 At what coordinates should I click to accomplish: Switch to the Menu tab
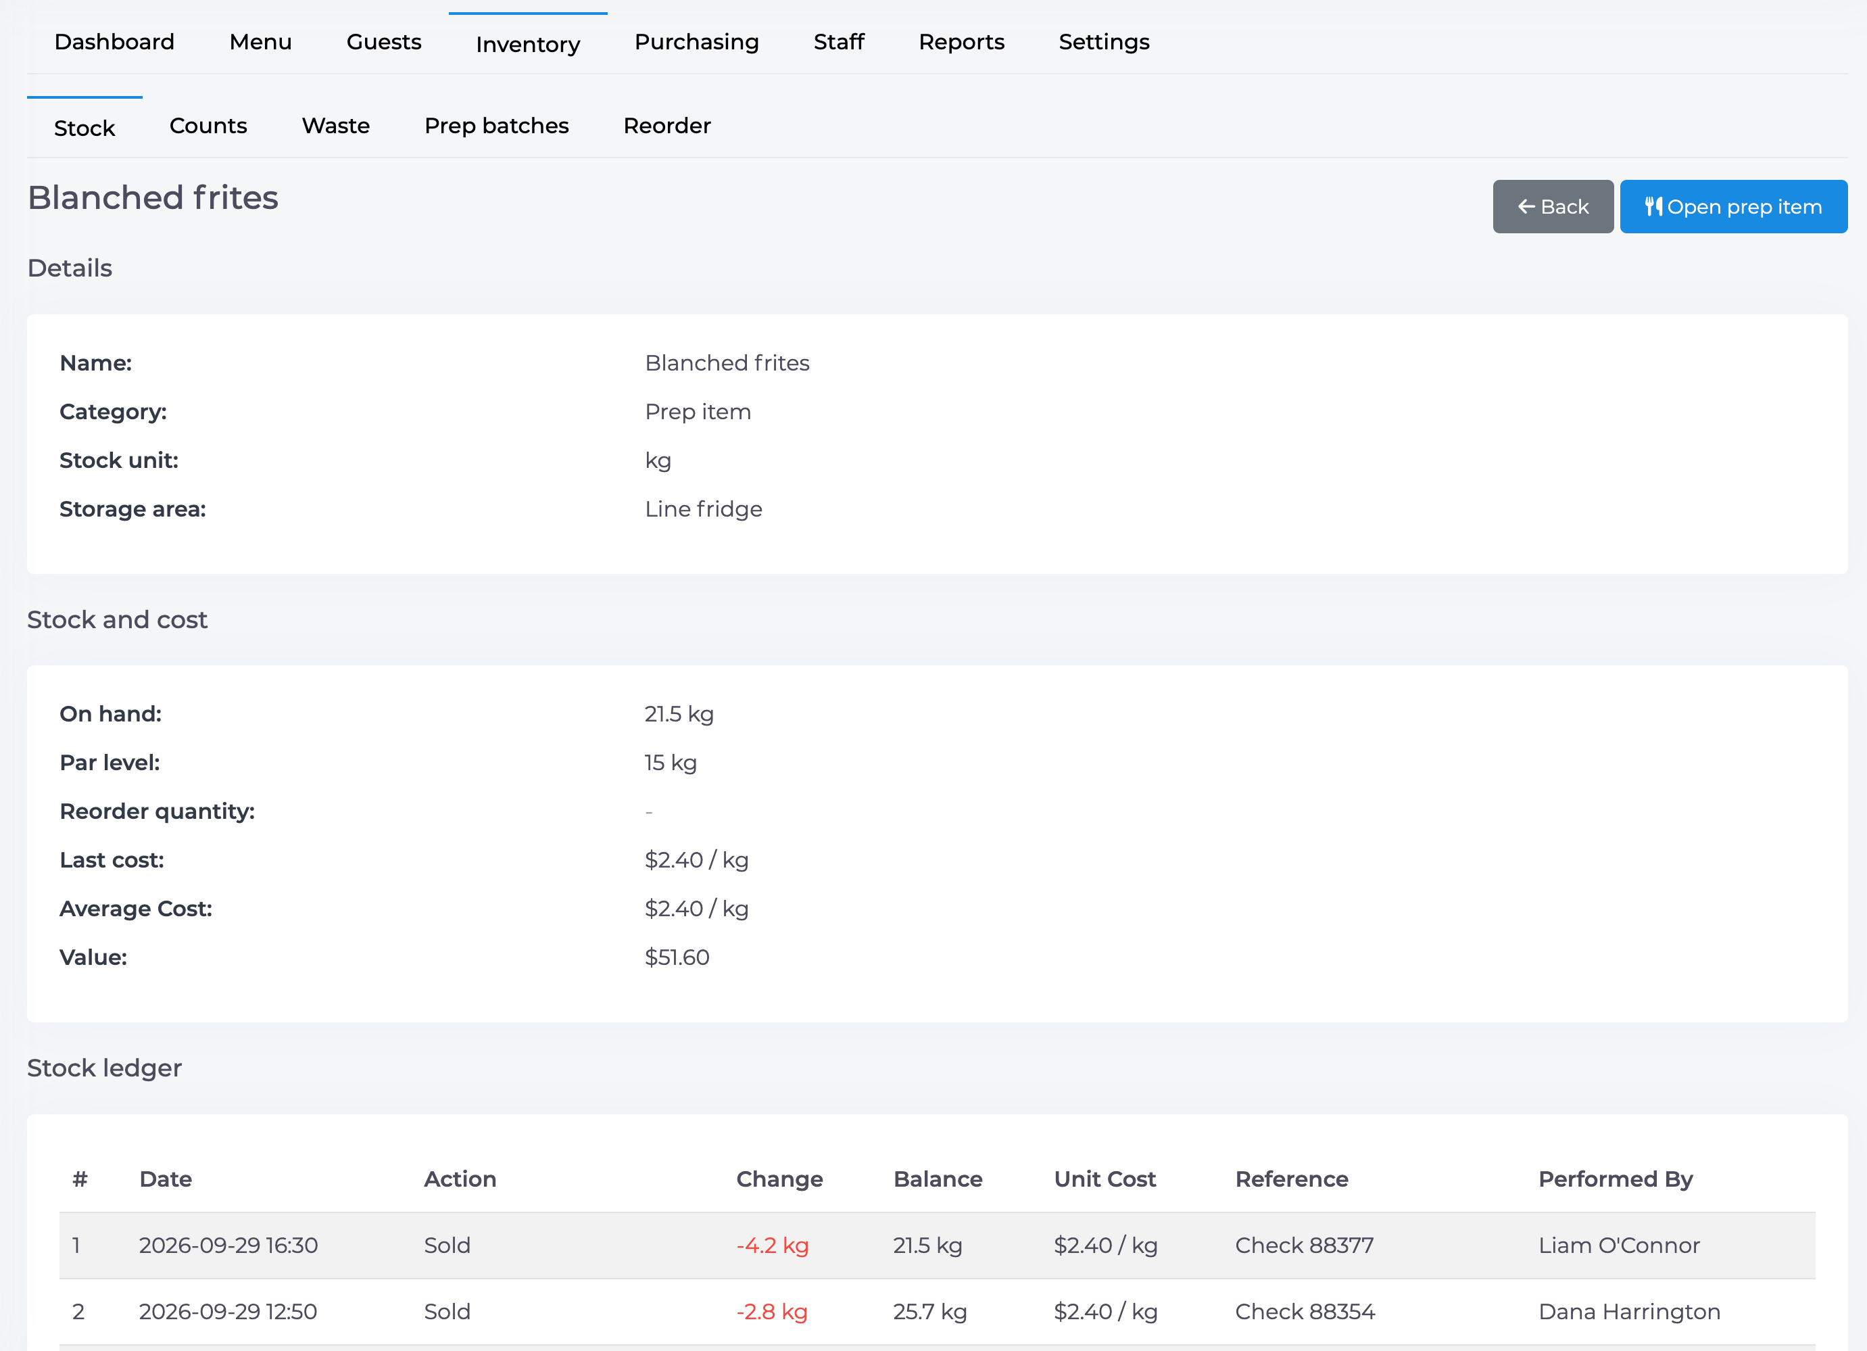pyautogui.click(x=260, y=42)
